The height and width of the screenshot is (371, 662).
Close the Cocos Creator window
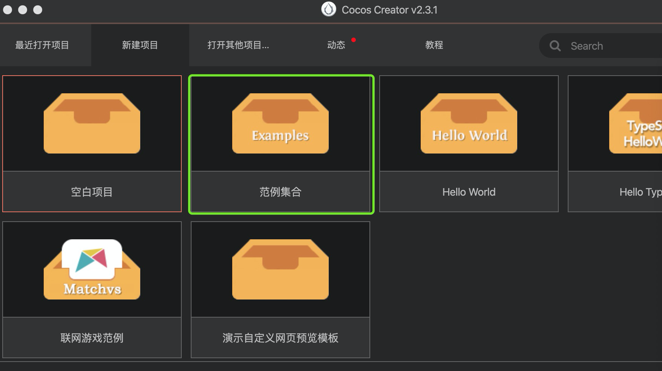pos(8,10)
